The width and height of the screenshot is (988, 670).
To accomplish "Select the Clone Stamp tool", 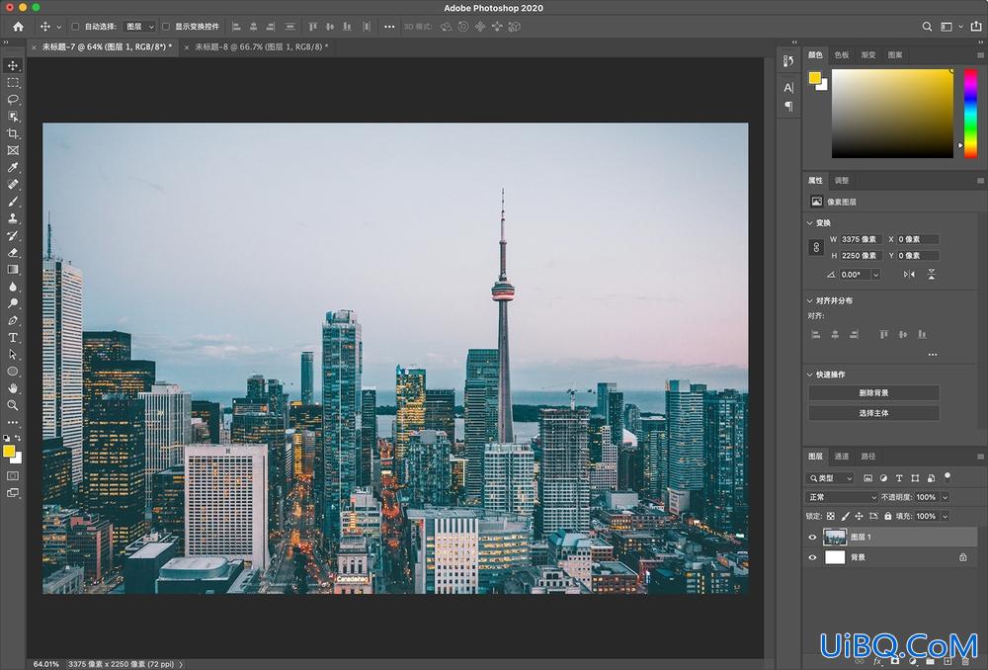I will [13, 218].
